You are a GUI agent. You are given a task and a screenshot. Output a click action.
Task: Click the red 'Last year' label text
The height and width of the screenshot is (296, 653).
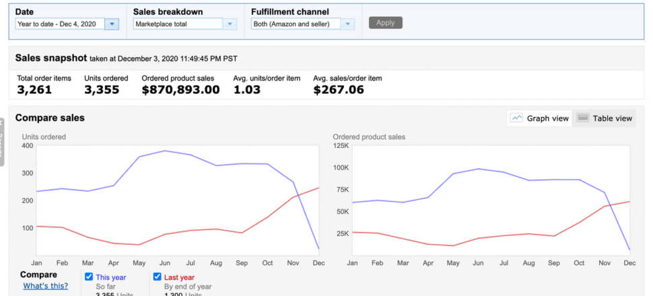(x=178, y=277)
